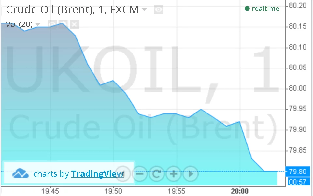
Task: Click the Vol (20) indicator label
Action: click(19, 24)
